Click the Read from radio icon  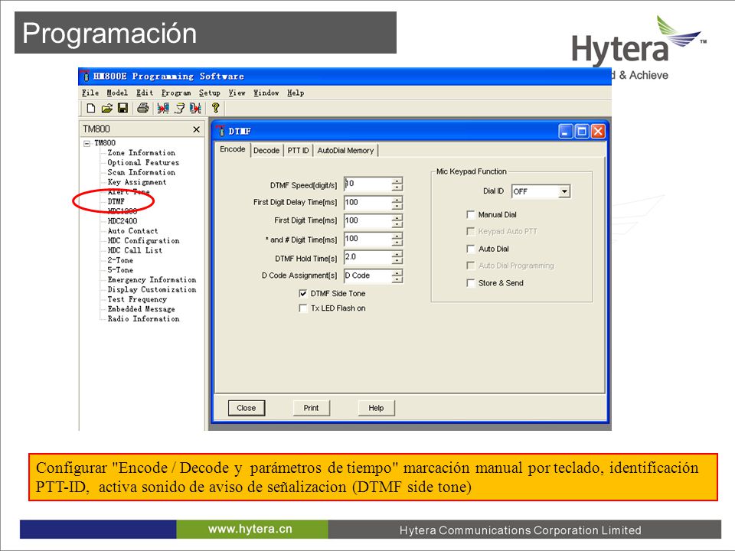point(163,109)
